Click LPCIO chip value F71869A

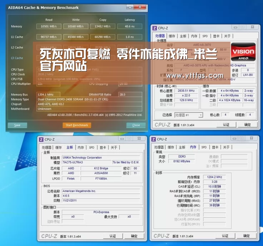pos(101,179)
